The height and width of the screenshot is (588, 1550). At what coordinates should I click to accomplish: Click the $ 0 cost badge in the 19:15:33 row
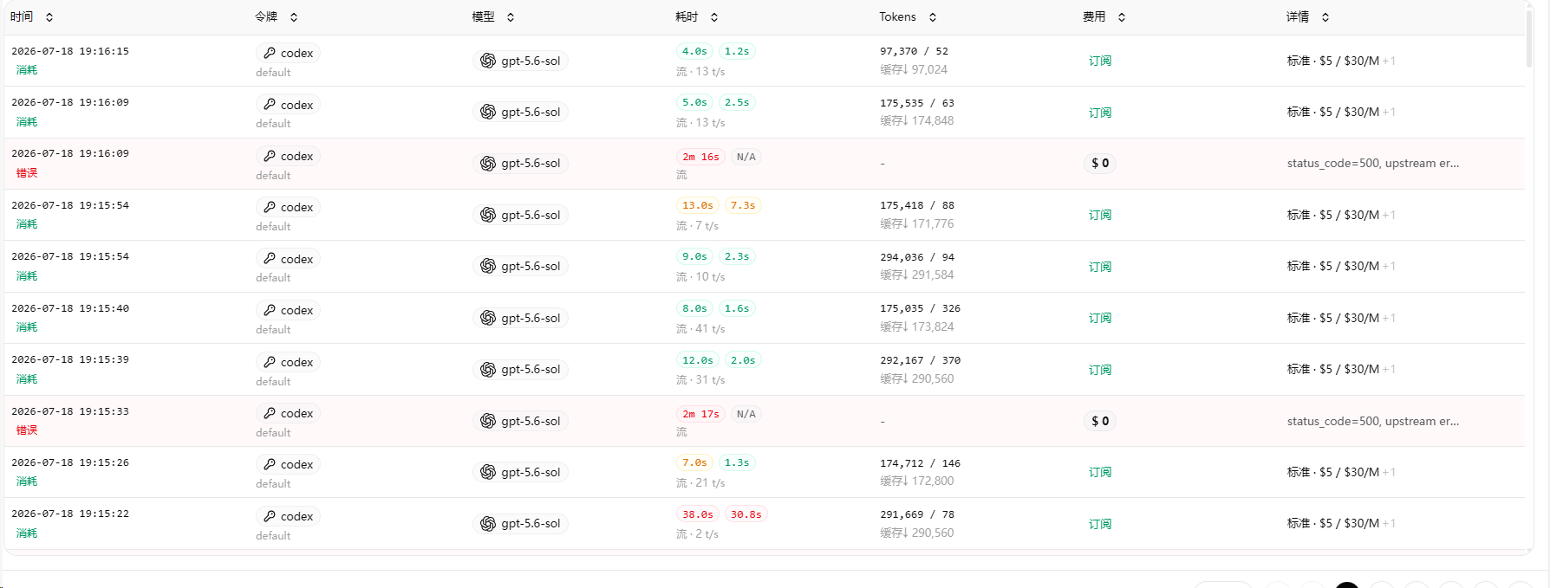point(1100,421)
